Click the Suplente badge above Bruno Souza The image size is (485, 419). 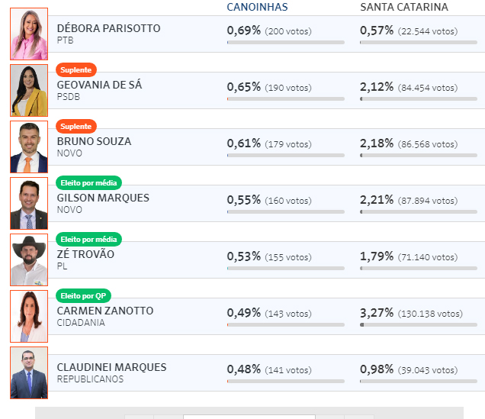pos(76,126)
